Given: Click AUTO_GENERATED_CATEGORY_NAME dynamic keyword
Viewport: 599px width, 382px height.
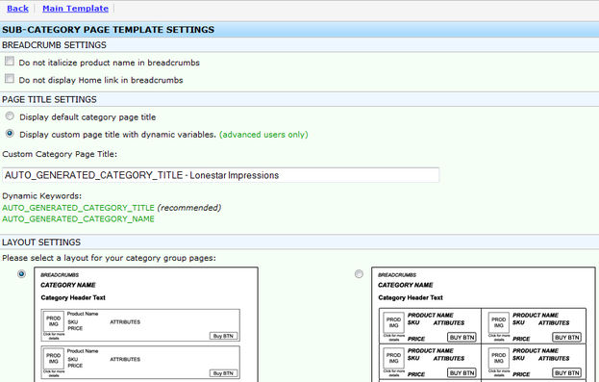Looking at the screenshot, I should [x=78, y=218].
